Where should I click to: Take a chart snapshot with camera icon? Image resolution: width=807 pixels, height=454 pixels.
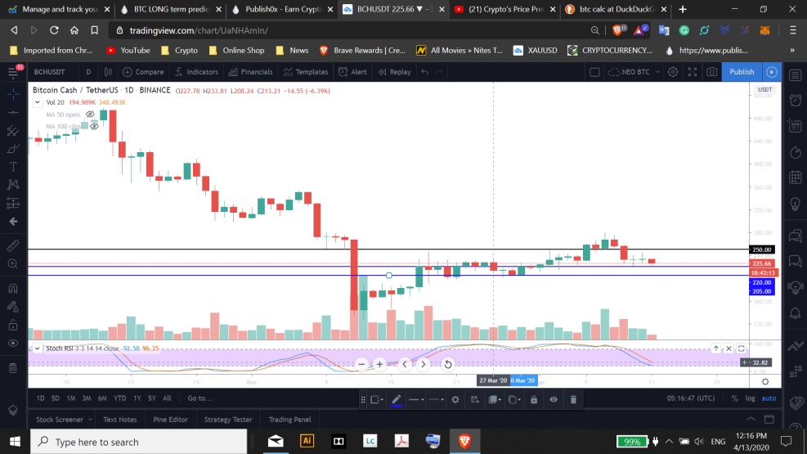click(x=712, y=72)
